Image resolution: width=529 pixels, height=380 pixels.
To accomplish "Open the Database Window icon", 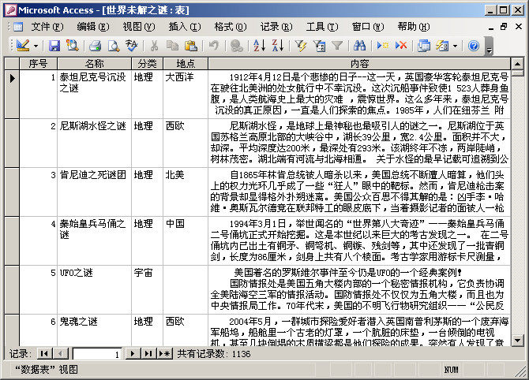I will pos(424,46).
